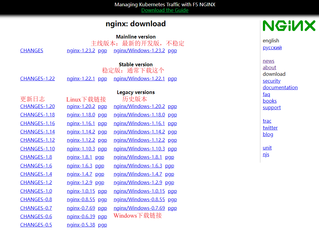Image resolution: width=319 pixels, height=231 pixels.
Task: Open the CHANGES-1.18 link
Action: [x=37, y=115]
